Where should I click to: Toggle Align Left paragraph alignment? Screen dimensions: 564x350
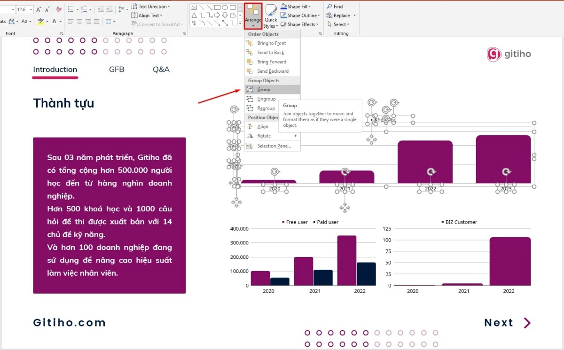pyautogui.click(x=70, y=21)
